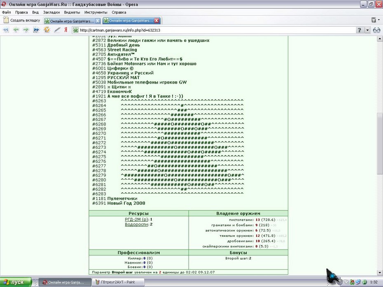
Task: Click the gray shield checkmark tray icon
Action: 346,282
